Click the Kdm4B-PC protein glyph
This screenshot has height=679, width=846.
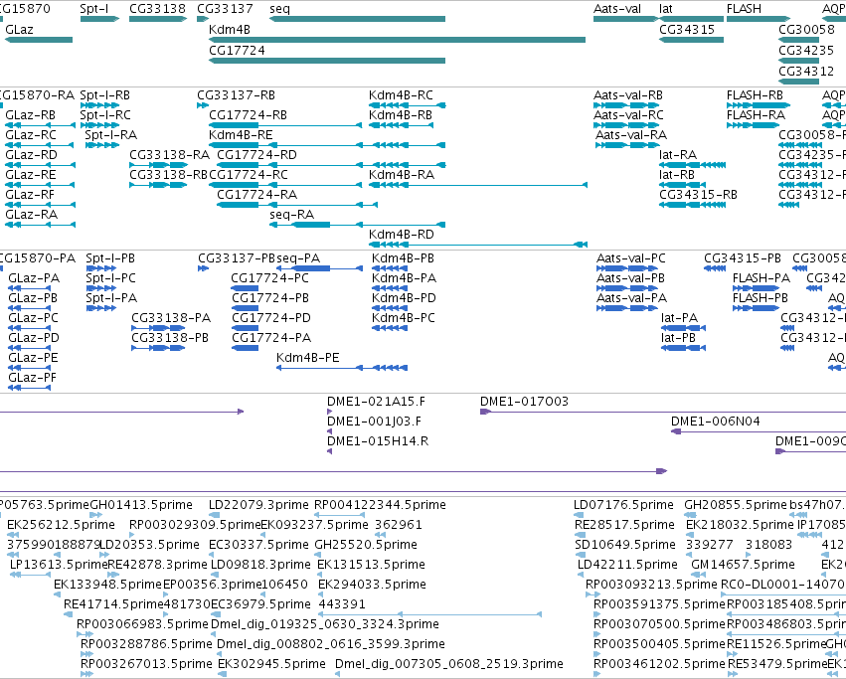pyautogui.click(x=390, y=328)
